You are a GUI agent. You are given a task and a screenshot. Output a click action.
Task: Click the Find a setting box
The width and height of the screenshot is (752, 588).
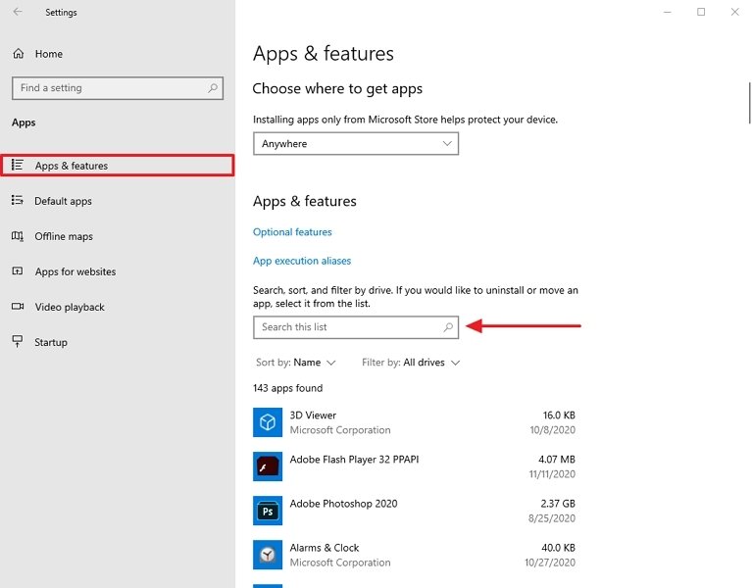tap(118, 88)
